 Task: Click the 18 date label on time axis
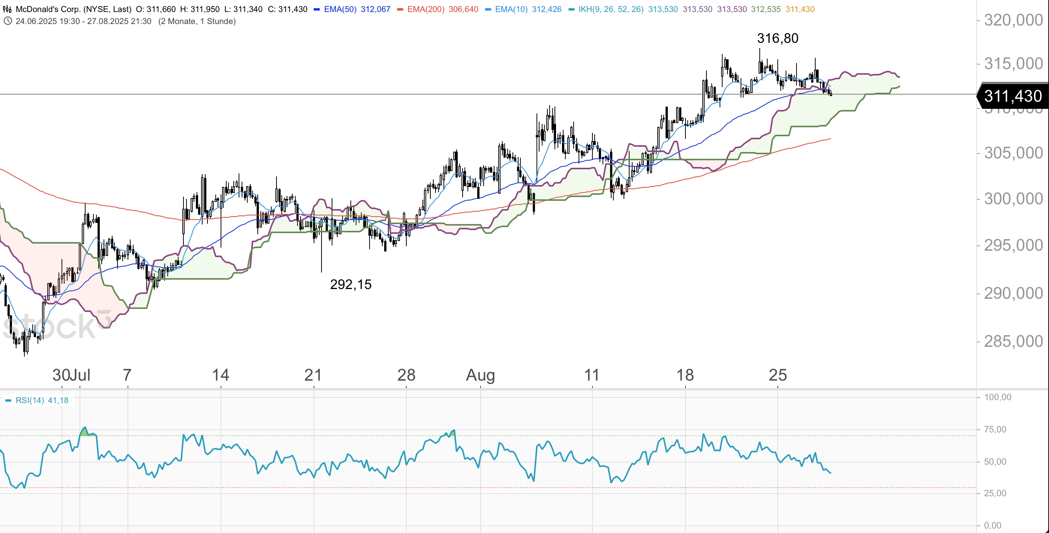[x=685, y=375]
